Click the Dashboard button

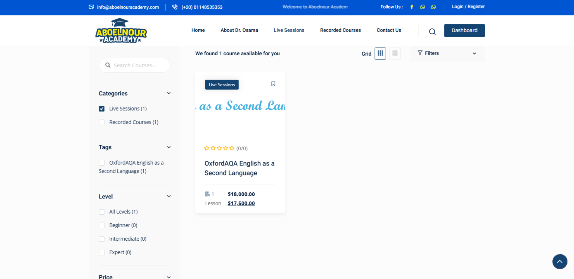[464, 30]
